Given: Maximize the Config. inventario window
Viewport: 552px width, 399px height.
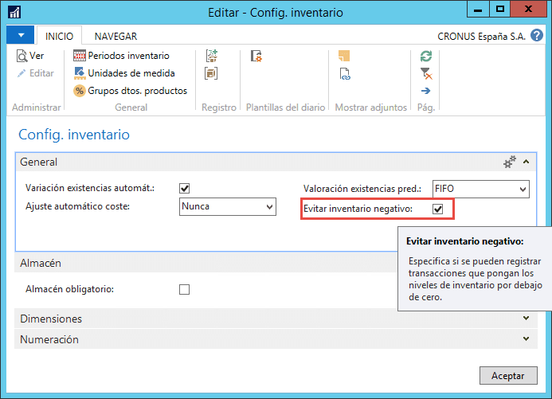Looking at the screenshot, I should pyautogui.click(x=500, y=10).
